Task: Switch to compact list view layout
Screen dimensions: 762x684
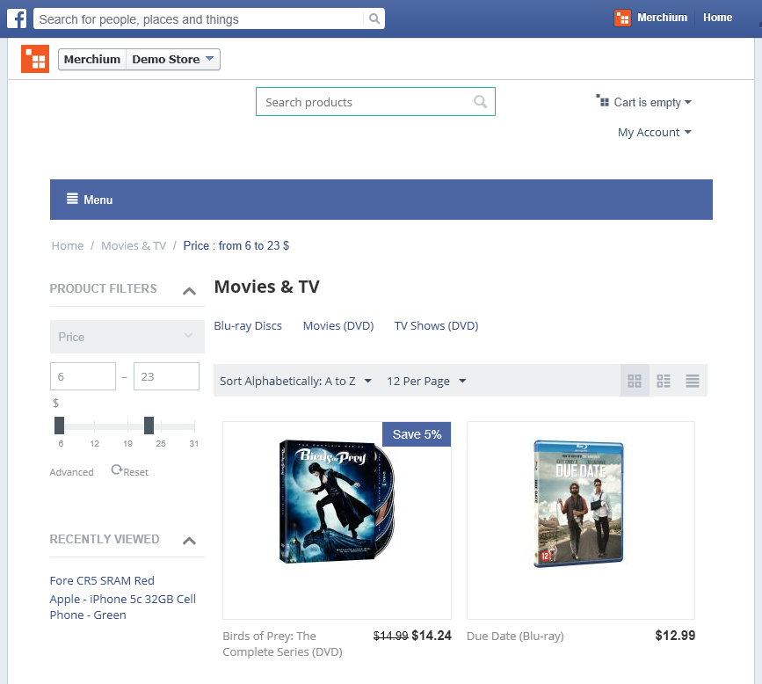Action: coord(664,381)
